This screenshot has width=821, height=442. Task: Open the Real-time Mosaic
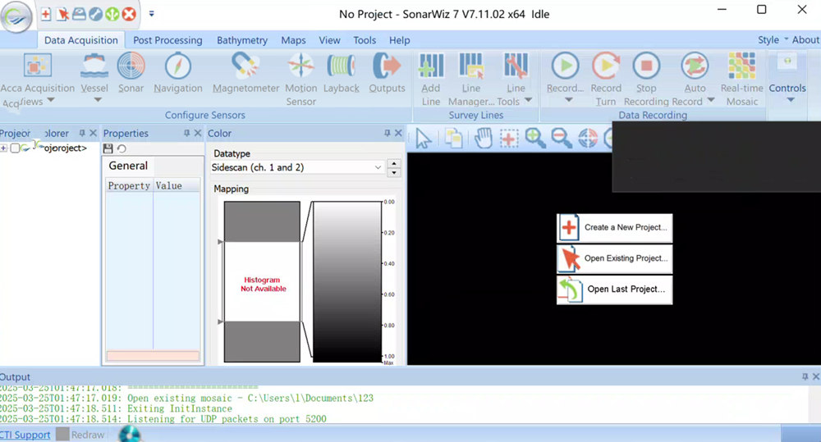click(x=742, y=80)
